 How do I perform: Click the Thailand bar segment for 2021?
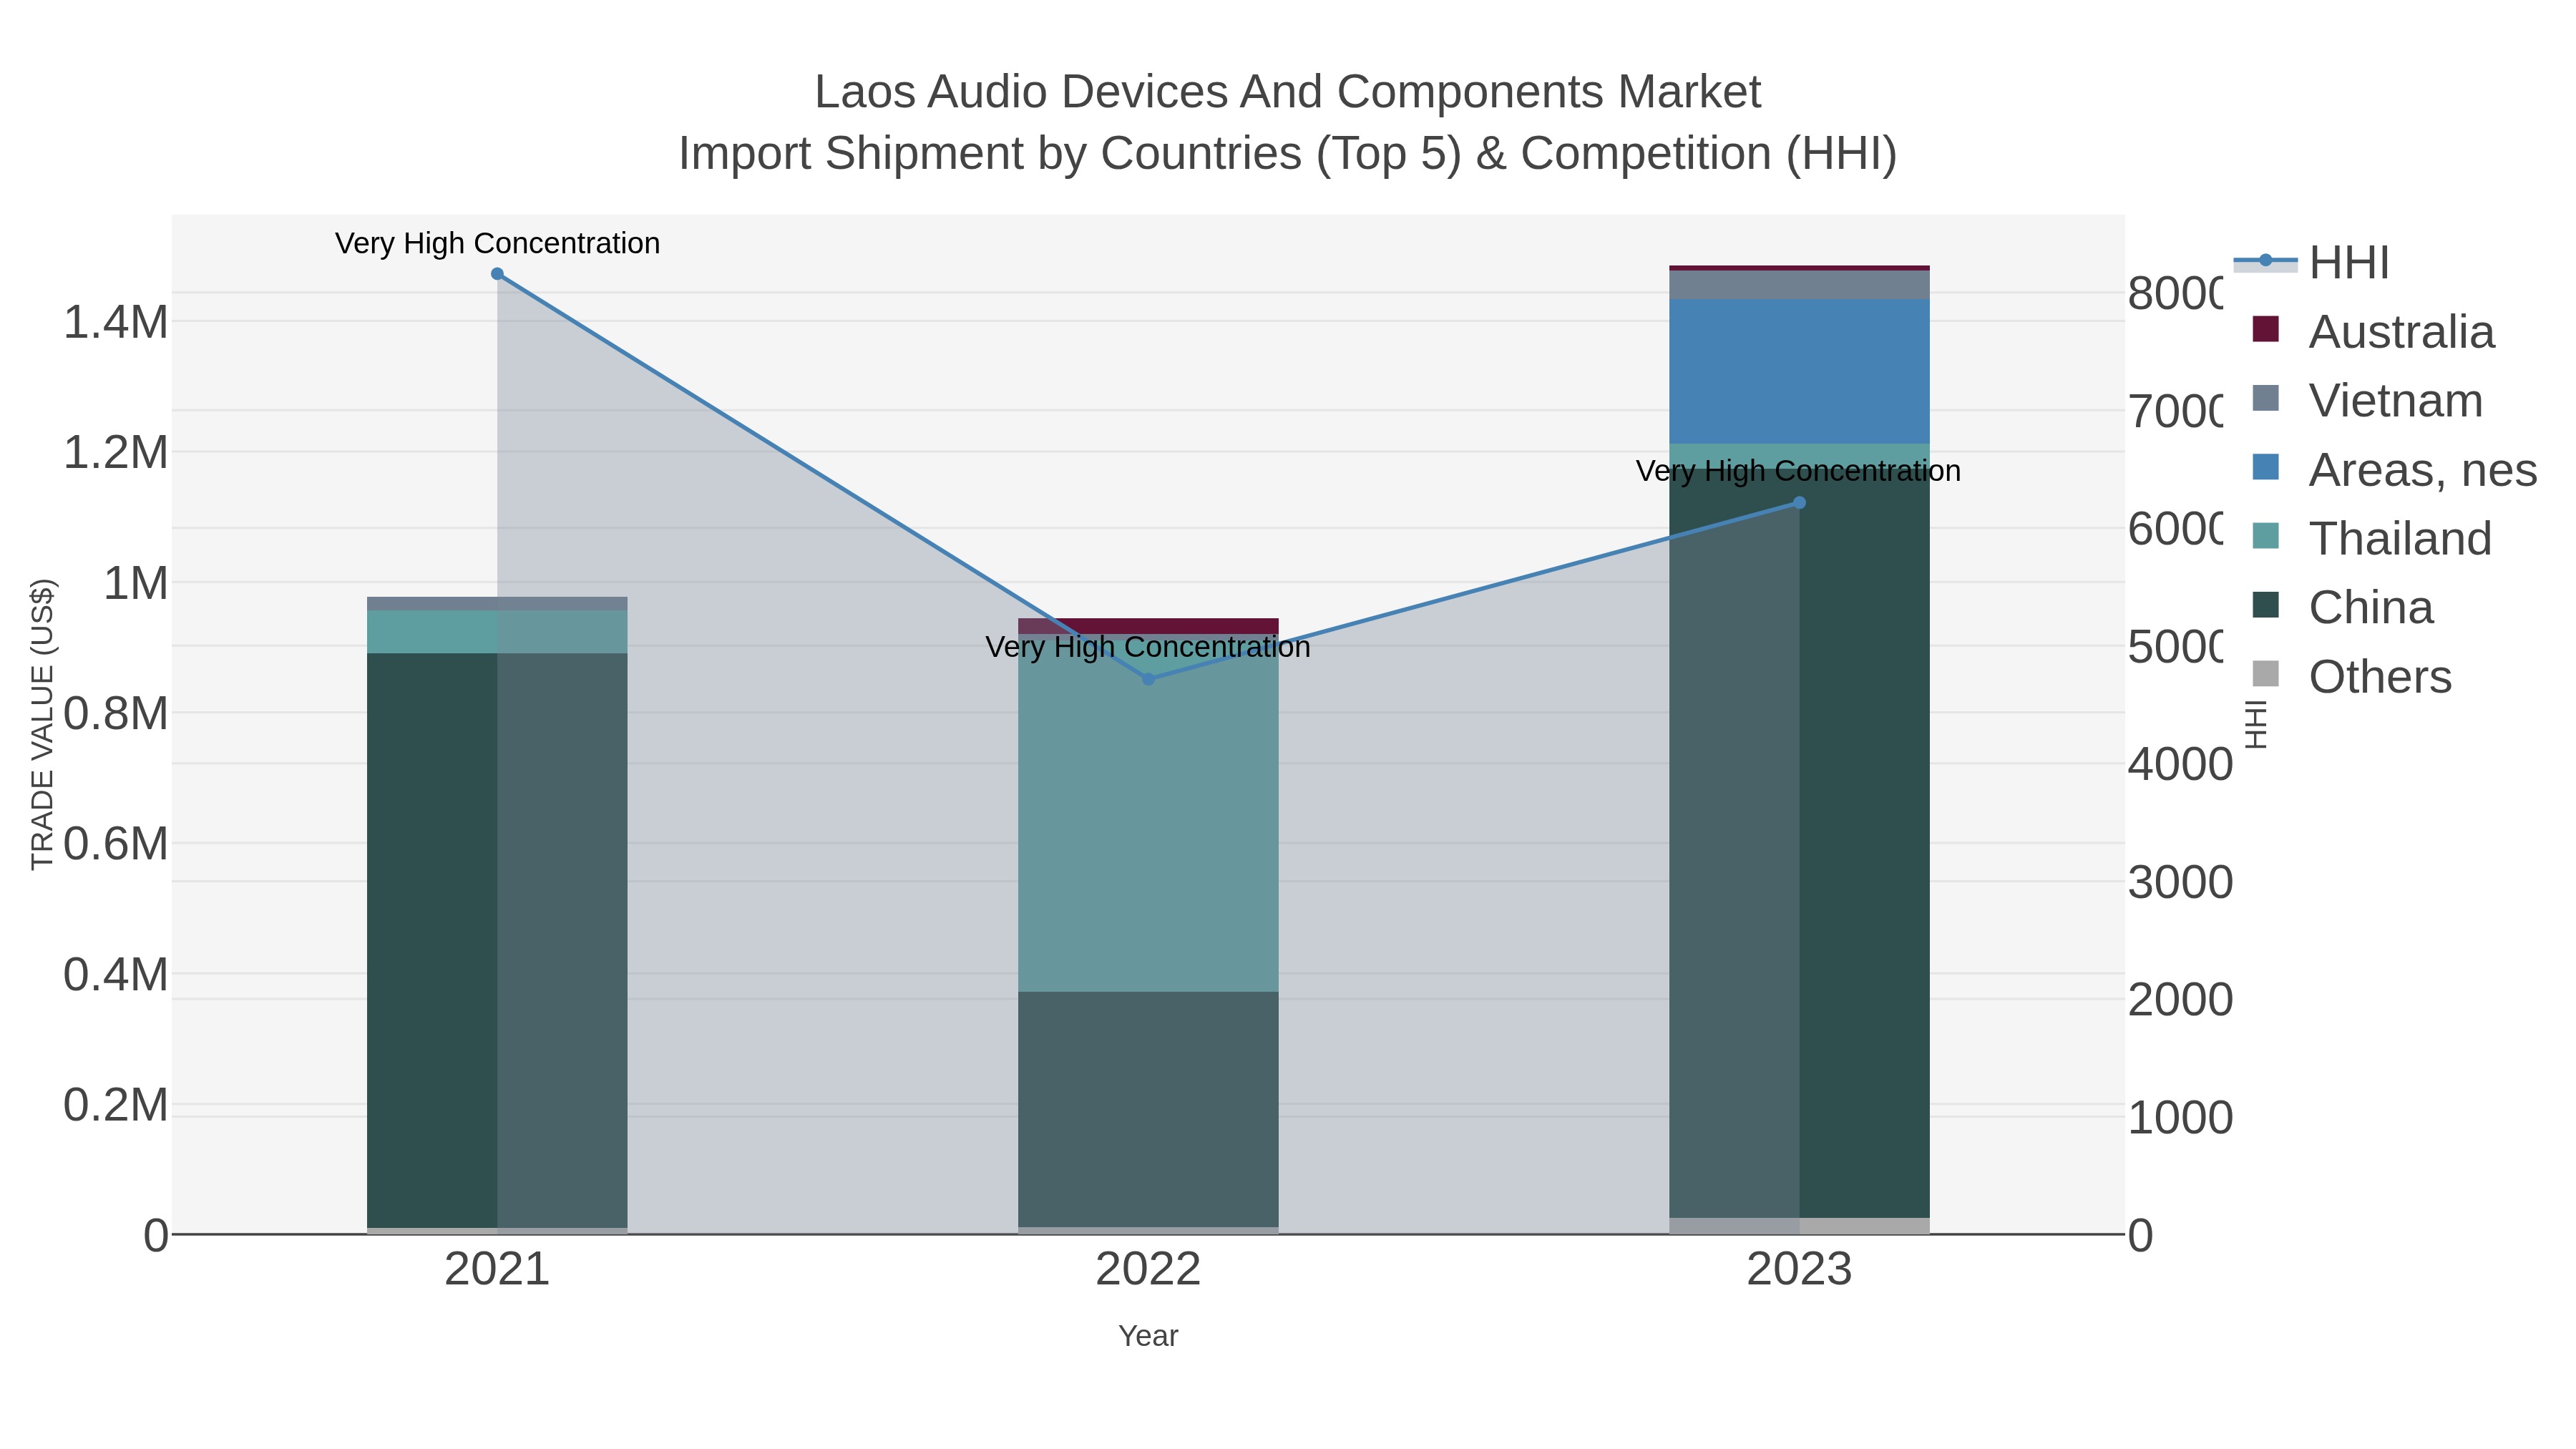click(x=497, y=632)
